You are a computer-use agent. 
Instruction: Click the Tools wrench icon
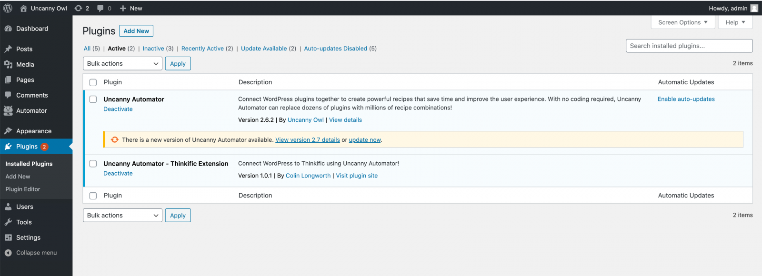pyautogui.click(x=8, y=222)
